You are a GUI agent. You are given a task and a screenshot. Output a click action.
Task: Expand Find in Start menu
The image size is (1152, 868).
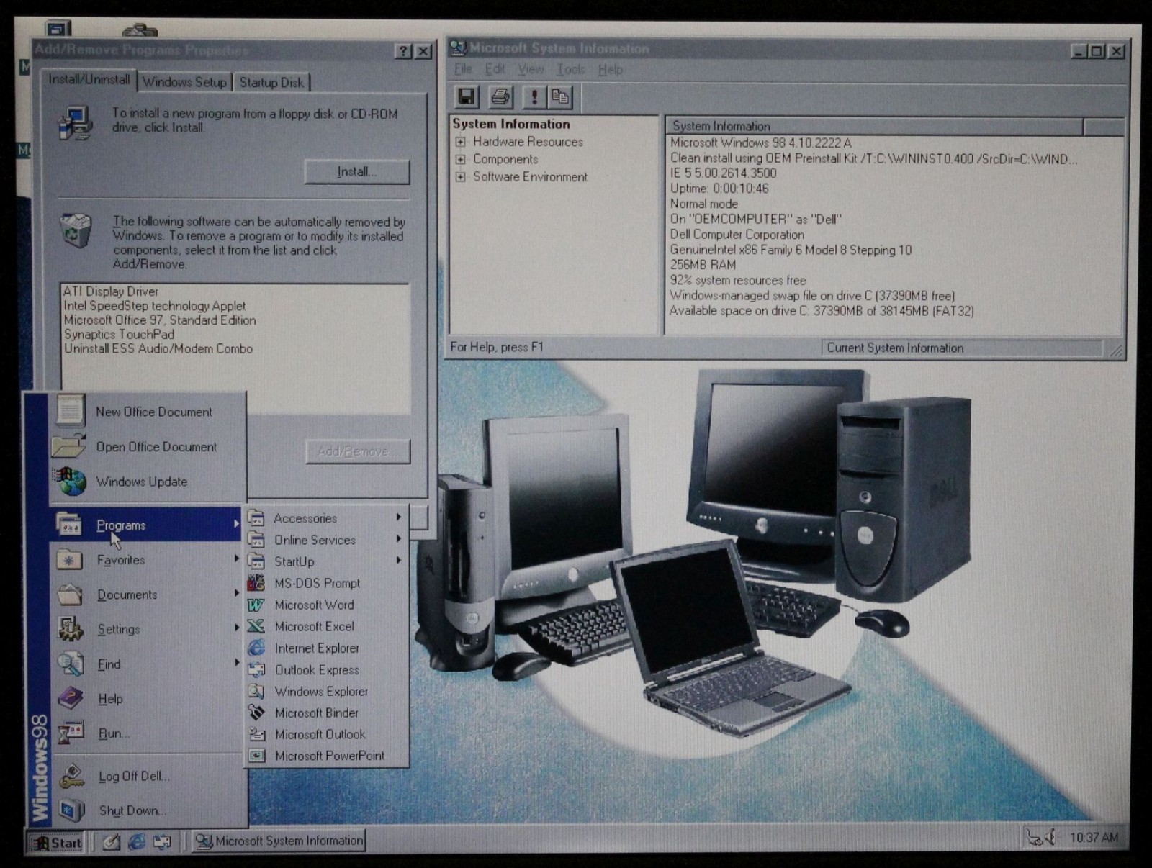148,664
